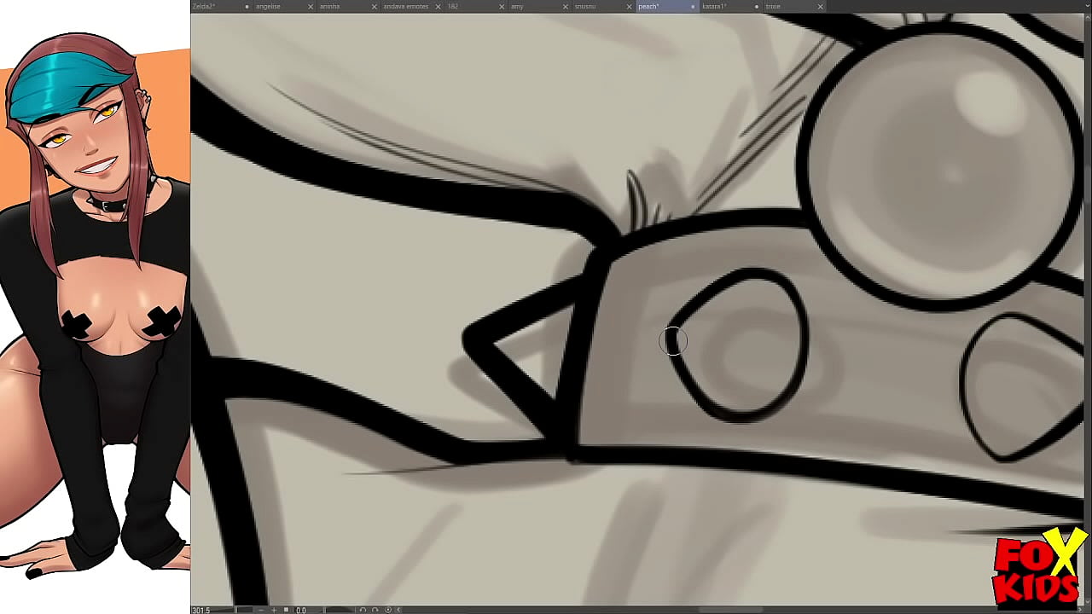Close the andava emotes tab
This screenshot has width=1092, height=614.
click(x=438, y=7)
